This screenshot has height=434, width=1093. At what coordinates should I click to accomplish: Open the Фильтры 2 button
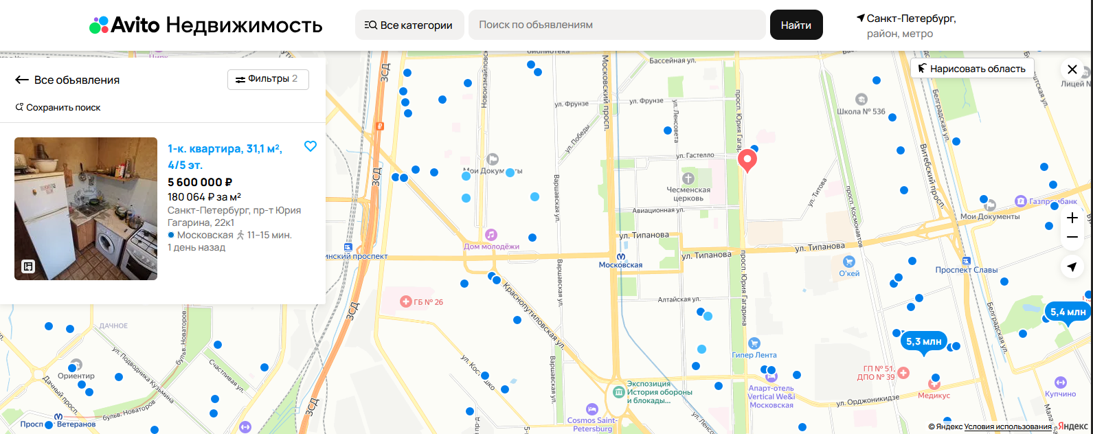pos(268,80)
